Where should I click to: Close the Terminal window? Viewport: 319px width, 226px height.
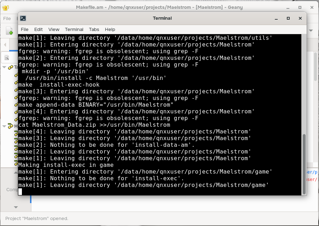[300, 18]
